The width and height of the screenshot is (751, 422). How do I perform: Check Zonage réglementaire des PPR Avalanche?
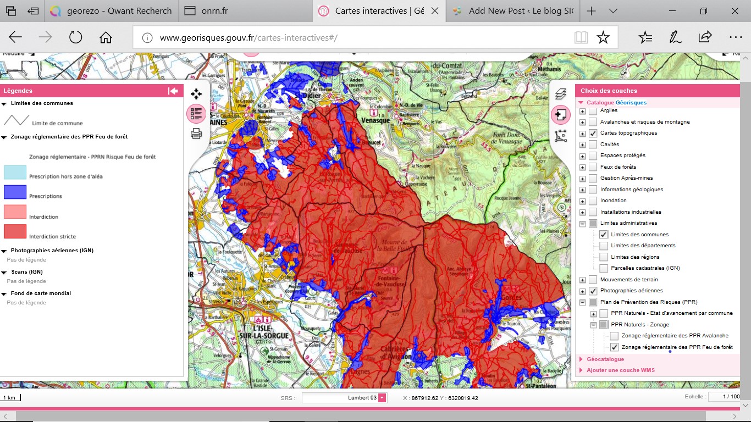[614, 336]
